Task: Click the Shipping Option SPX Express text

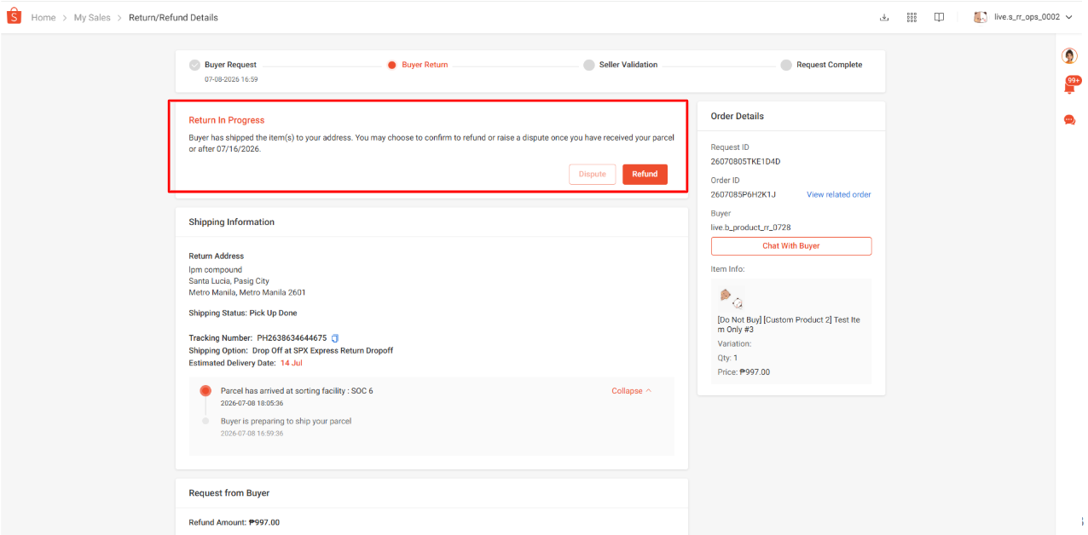Action: coord(291,350)
